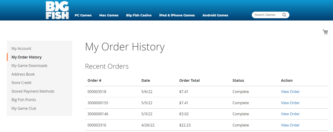Go to Big Fish Casino

point(139,15)
